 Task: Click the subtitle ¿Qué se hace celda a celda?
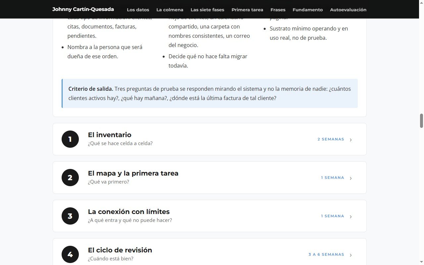120,143
